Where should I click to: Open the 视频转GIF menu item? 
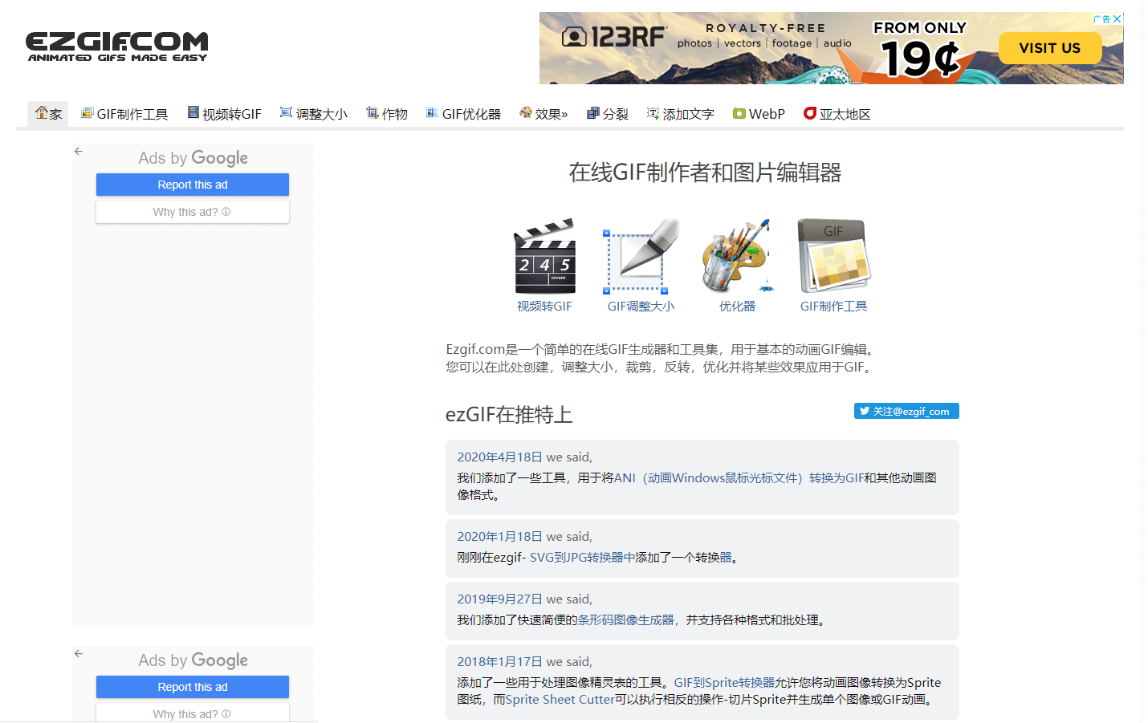(225, 114)
